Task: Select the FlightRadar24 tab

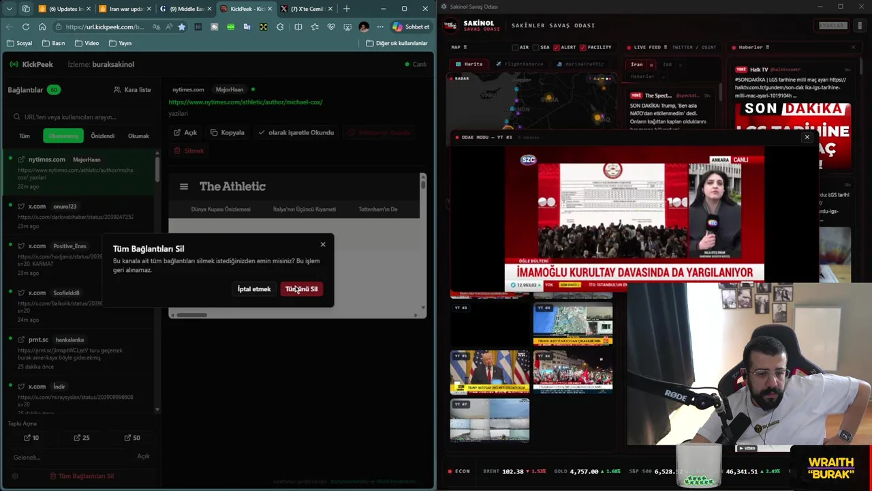Action: pos(519,64)
